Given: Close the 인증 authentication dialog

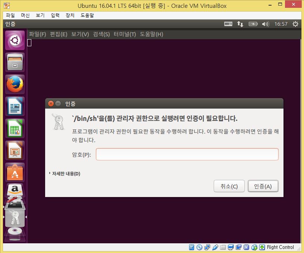Looking at the screenshot, I should [x=51, y=104].
